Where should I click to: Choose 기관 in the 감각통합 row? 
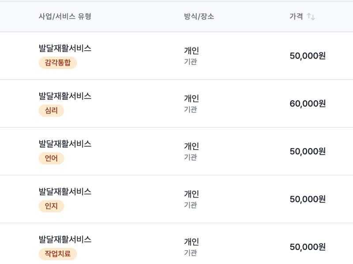click(x=190, y=62)
